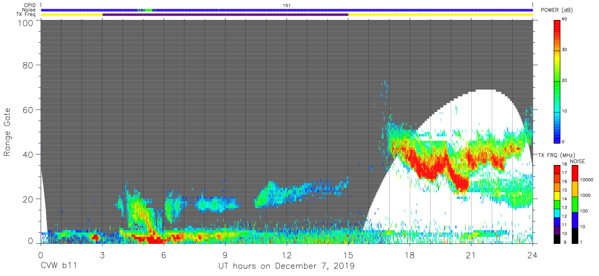The width and height of the screenshot is (599, 276).
Task: Click the CPID value 151
Action: (287, 5)
